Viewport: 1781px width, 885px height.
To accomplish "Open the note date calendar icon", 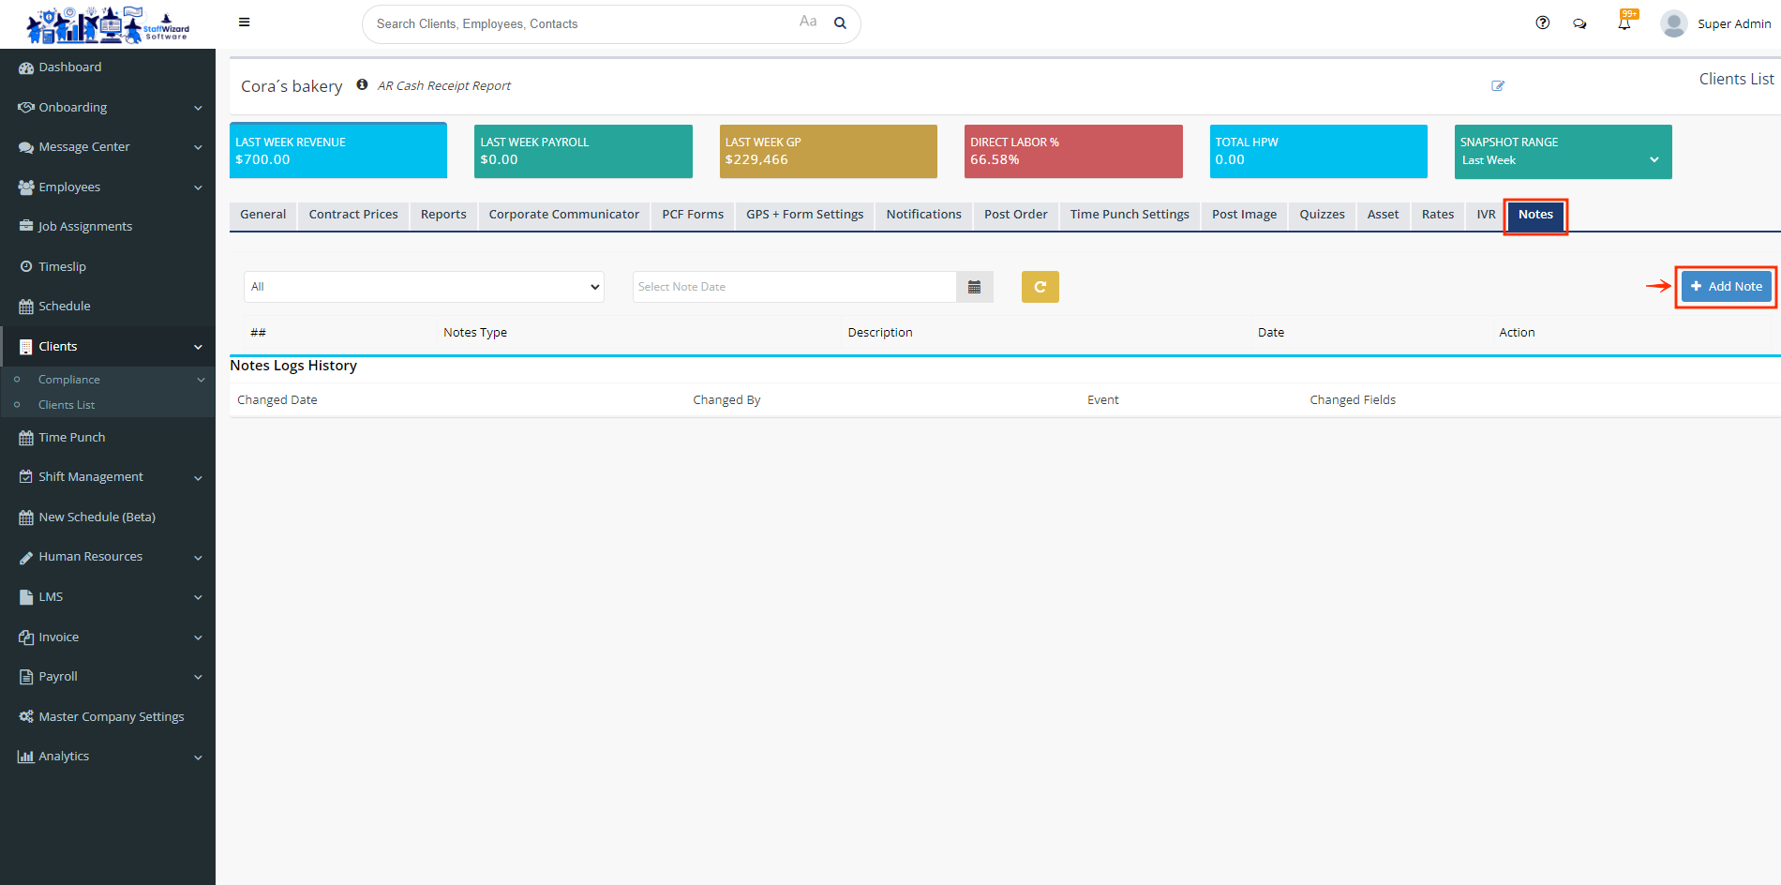I will point(974,287).
